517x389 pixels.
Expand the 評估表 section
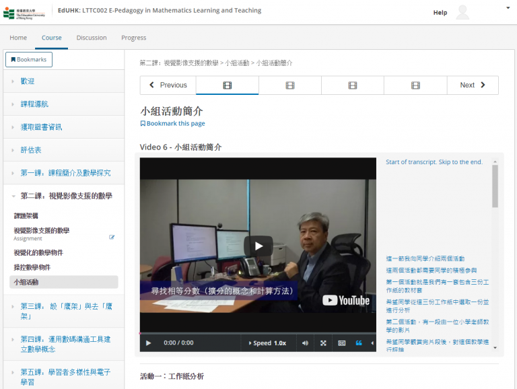(64, 150)
